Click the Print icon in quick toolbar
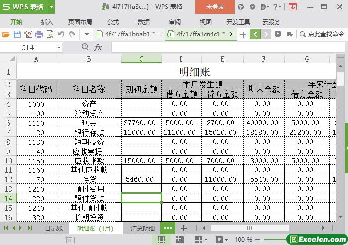This screenshot has width=348, height=245. point(39,34)
